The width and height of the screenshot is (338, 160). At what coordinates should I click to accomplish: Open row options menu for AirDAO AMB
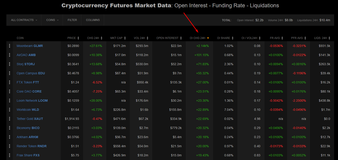10,55
